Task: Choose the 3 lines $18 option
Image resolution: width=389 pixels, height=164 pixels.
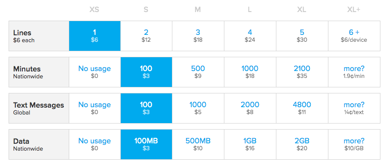Action: (198, 36)
